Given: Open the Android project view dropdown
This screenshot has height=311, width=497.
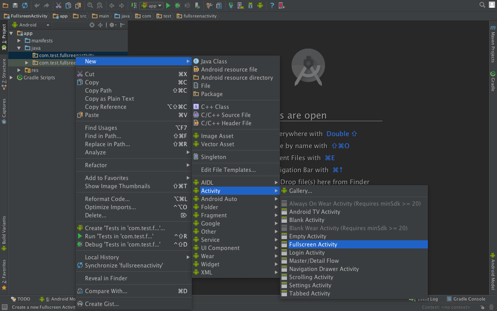Looking at the screenshot, I should (31, 25).
